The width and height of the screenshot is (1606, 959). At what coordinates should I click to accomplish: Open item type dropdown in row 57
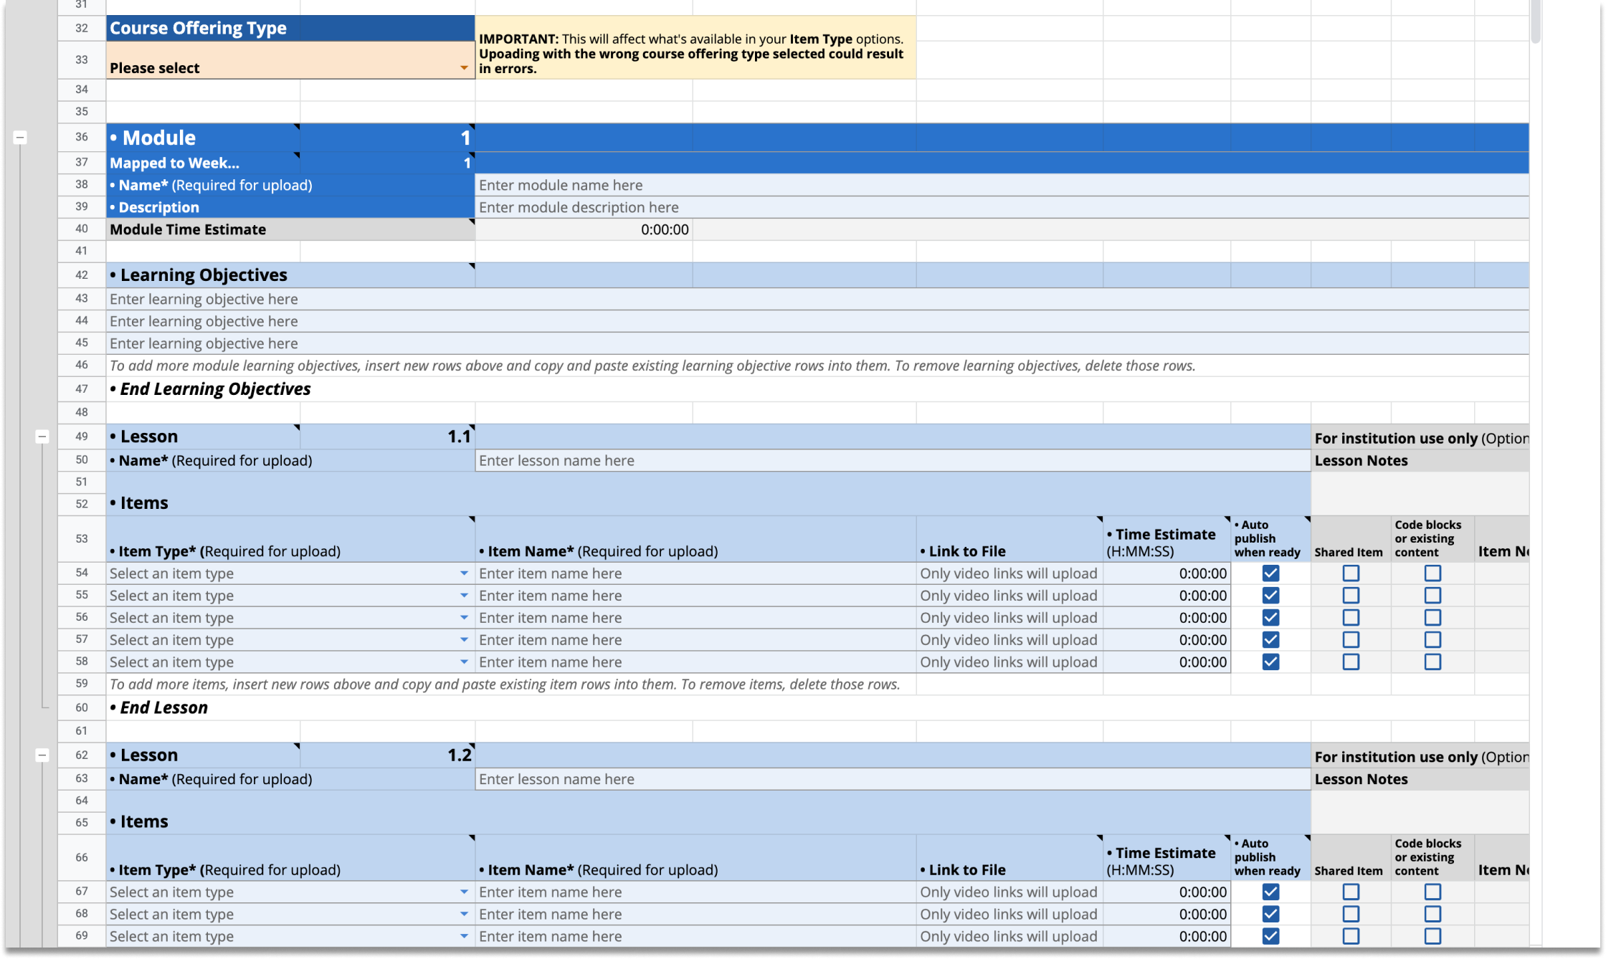(x=464, y=640)
